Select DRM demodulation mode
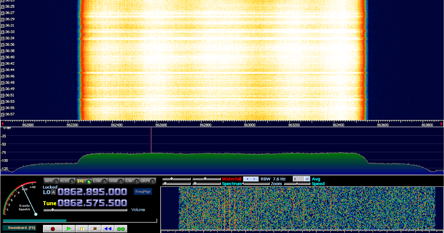Image resolution: width=444 pixels, height=233 pixels. 145,181
